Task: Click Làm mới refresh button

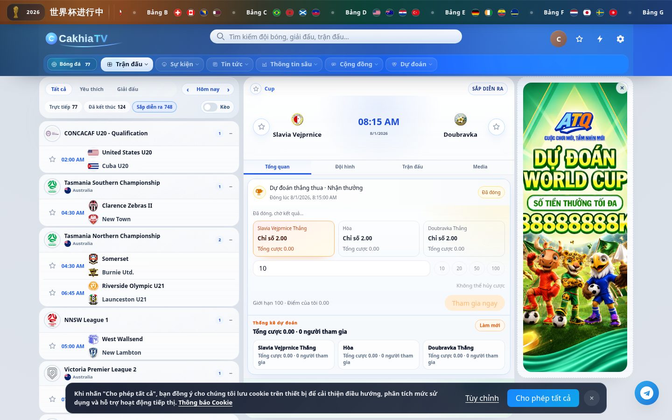Action: (490, 325)
